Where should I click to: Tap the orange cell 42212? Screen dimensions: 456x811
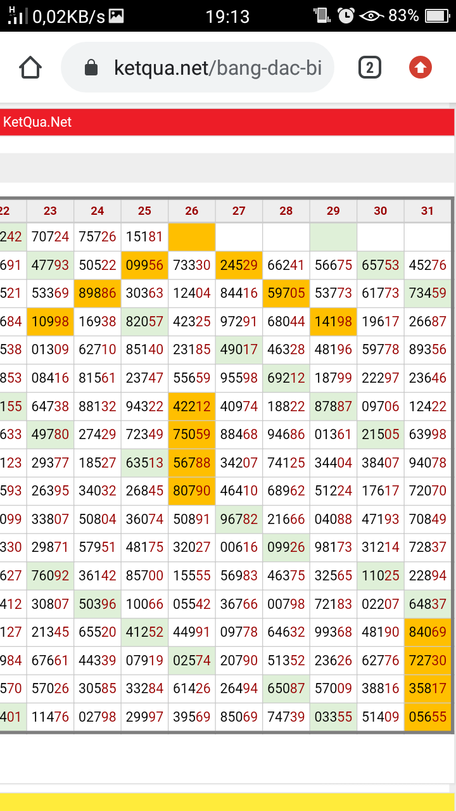(192, 406)
